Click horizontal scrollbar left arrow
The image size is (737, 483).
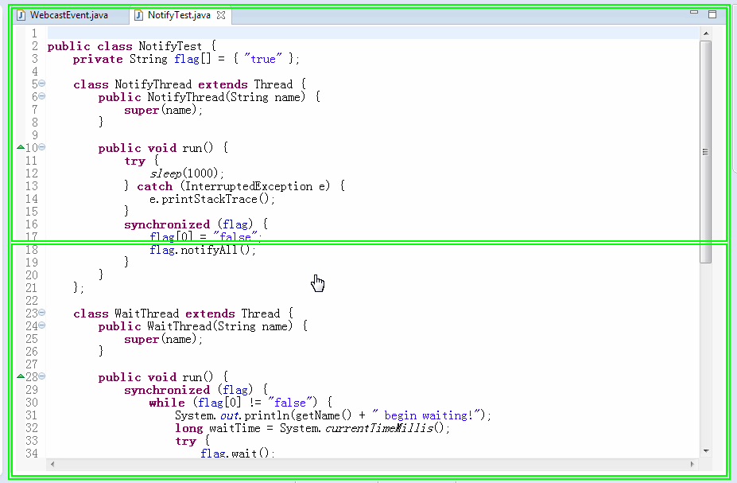pos(52,464)
